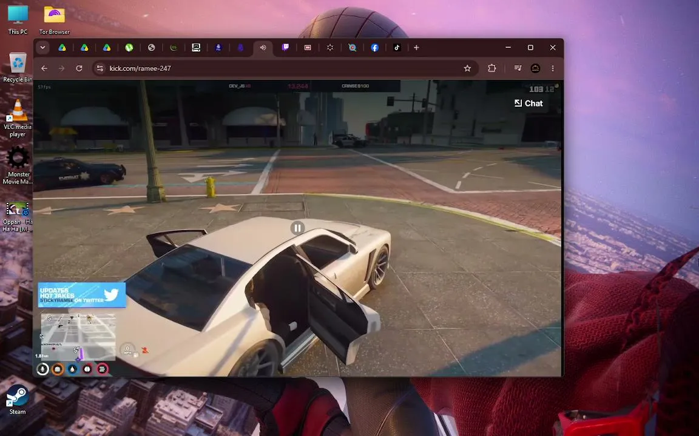Click the minimap in the stream overlay

[x=78, y=337]
